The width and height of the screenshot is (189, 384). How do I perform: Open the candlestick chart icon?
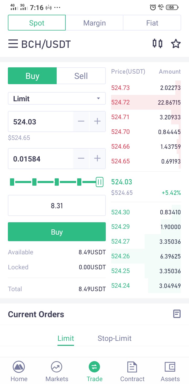(x=157, y=43)
